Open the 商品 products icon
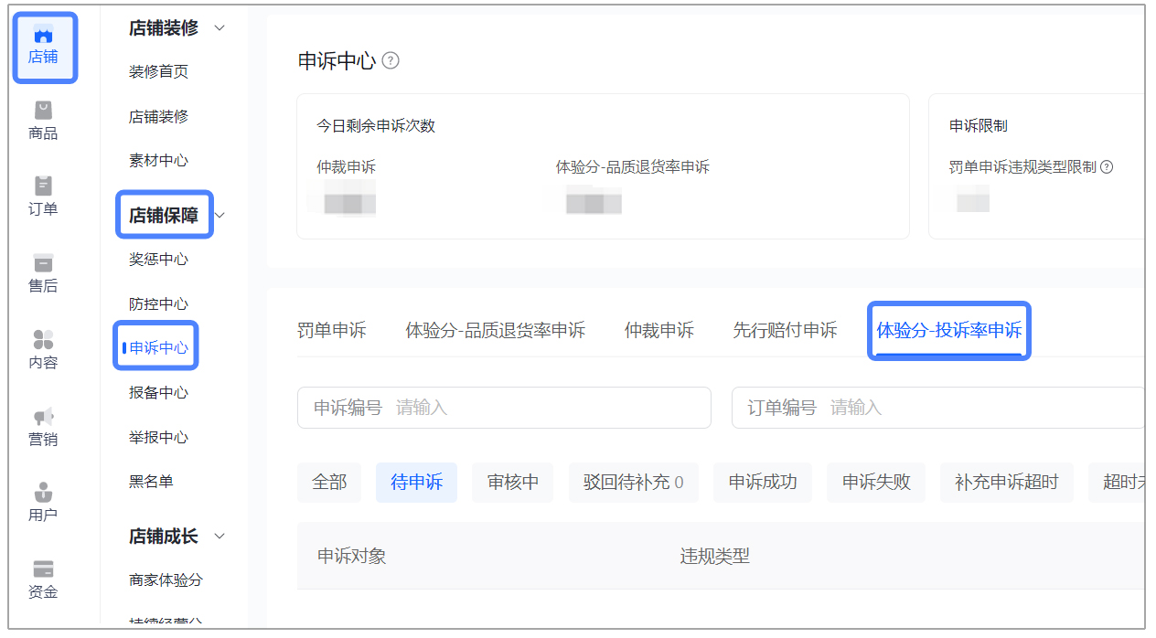 (x=43, y=112)
